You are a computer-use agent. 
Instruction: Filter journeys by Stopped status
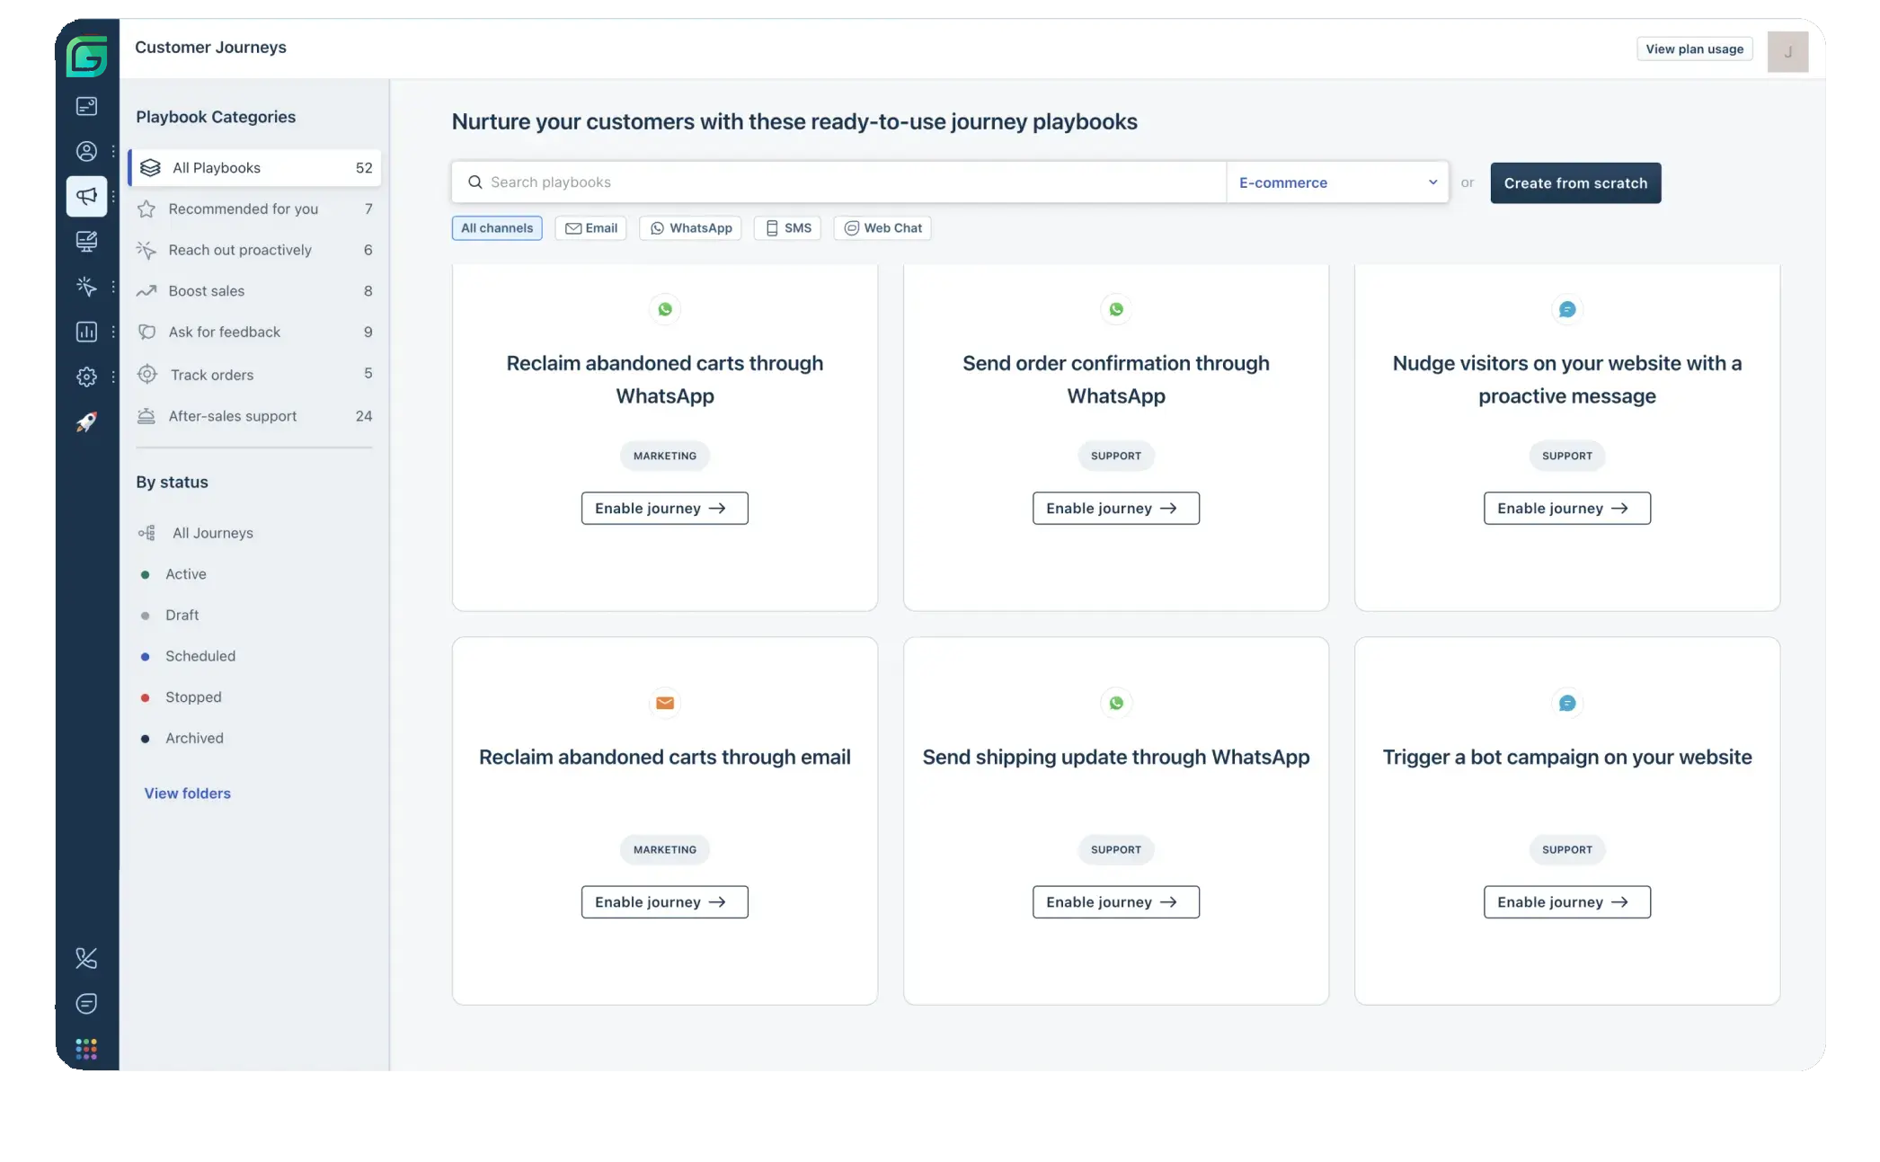click(182, 697)
